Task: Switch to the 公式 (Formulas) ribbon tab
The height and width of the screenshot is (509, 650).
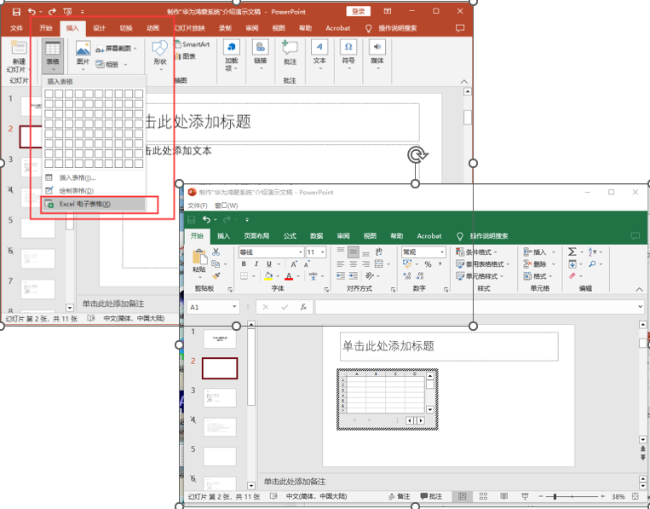Action: pyautogui.click(x=290, y=236)
